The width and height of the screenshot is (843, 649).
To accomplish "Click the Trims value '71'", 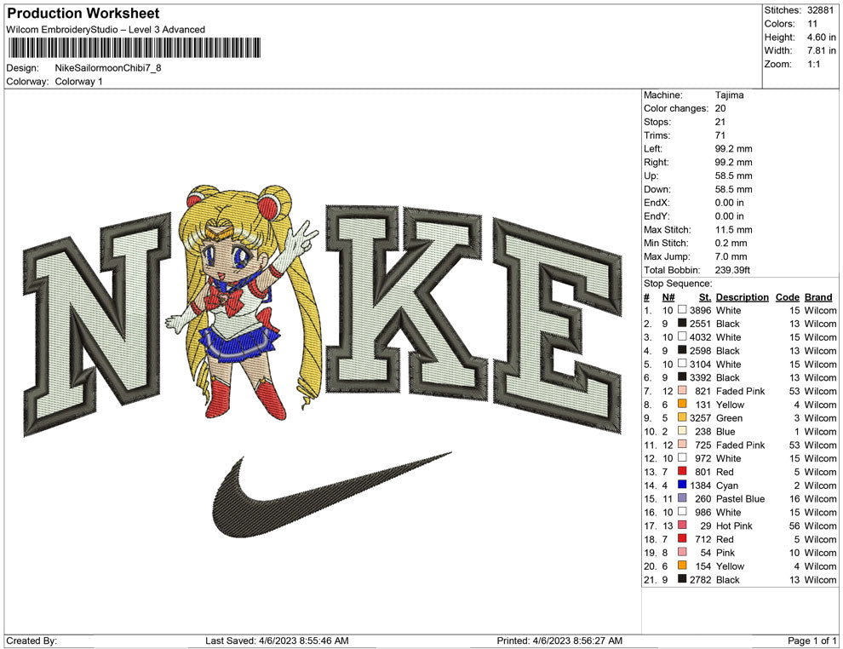I will tap(720, 135).
